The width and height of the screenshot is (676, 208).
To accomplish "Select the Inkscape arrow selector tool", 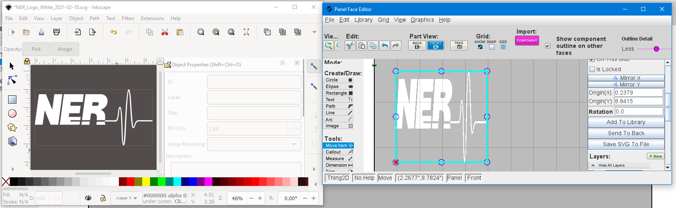I will tap(12, 66).
